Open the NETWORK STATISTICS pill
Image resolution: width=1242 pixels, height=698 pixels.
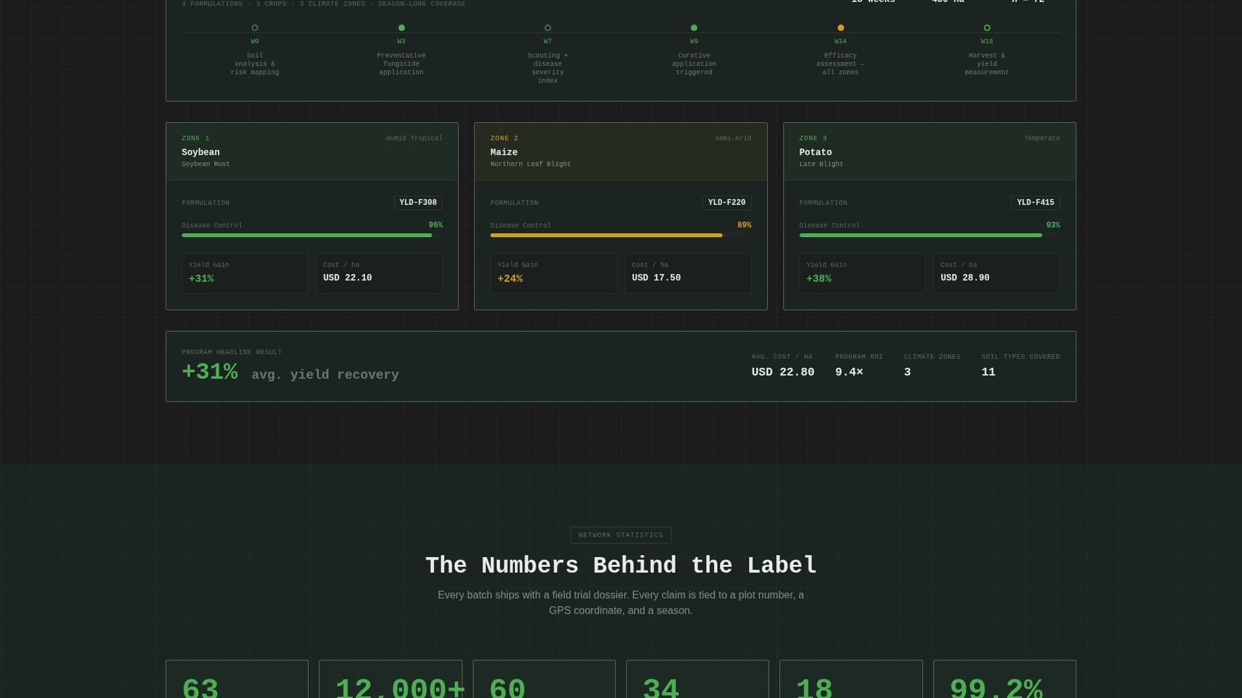click(x=620, y=534)
